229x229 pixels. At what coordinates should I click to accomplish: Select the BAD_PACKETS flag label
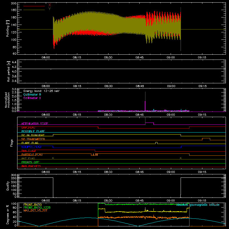click(x=31, y=166)
